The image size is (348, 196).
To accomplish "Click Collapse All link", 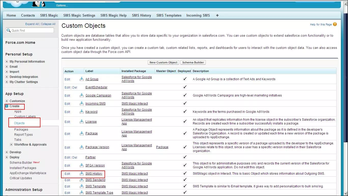I will point(48,24).
